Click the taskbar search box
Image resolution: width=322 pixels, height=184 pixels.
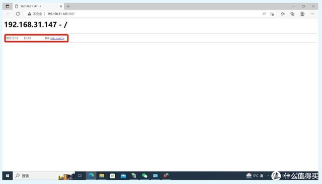tap(44, 176)
